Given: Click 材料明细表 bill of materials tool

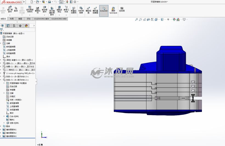Looking at the screenshot, I should pos(81,10).
